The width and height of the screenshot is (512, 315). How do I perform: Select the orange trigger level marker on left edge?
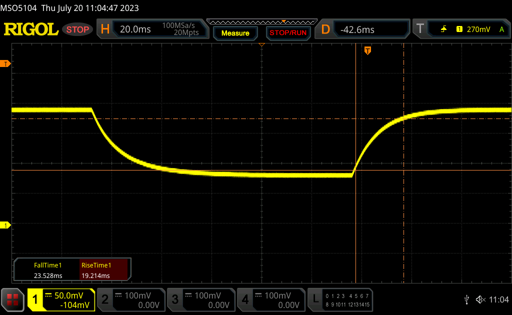[x=6, y=64]
